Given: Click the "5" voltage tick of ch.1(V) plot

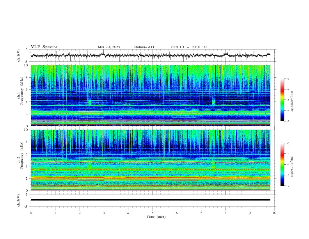Looking at the screenshot, I should [x=27, y=50].
